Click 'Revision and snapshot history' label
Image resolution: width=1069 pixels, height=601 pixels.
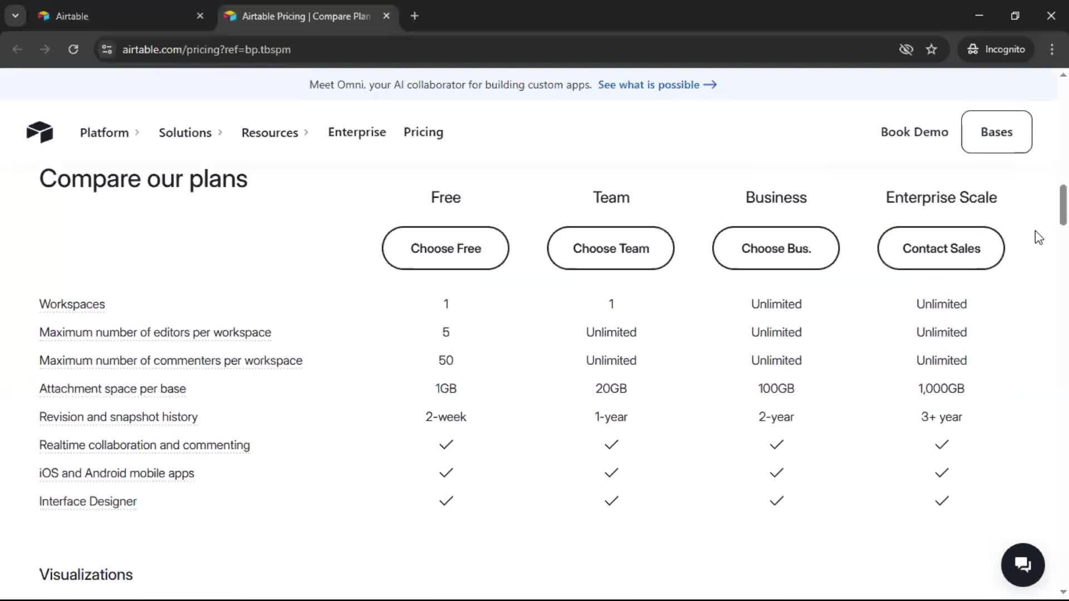click(x=118, y=417)
